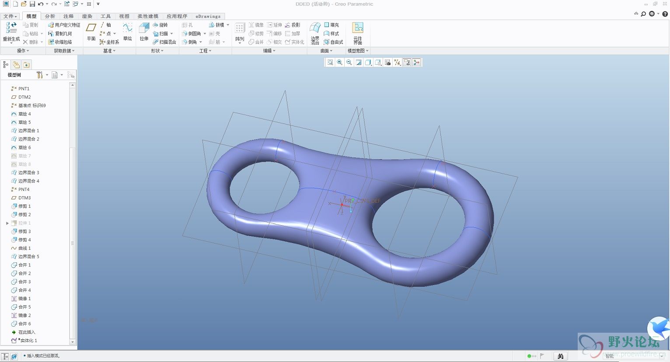Click the Fill (填充) surface tool
The width and height of the screenshot is (670, 362).
pyautogui.click(x=332, y=25)
